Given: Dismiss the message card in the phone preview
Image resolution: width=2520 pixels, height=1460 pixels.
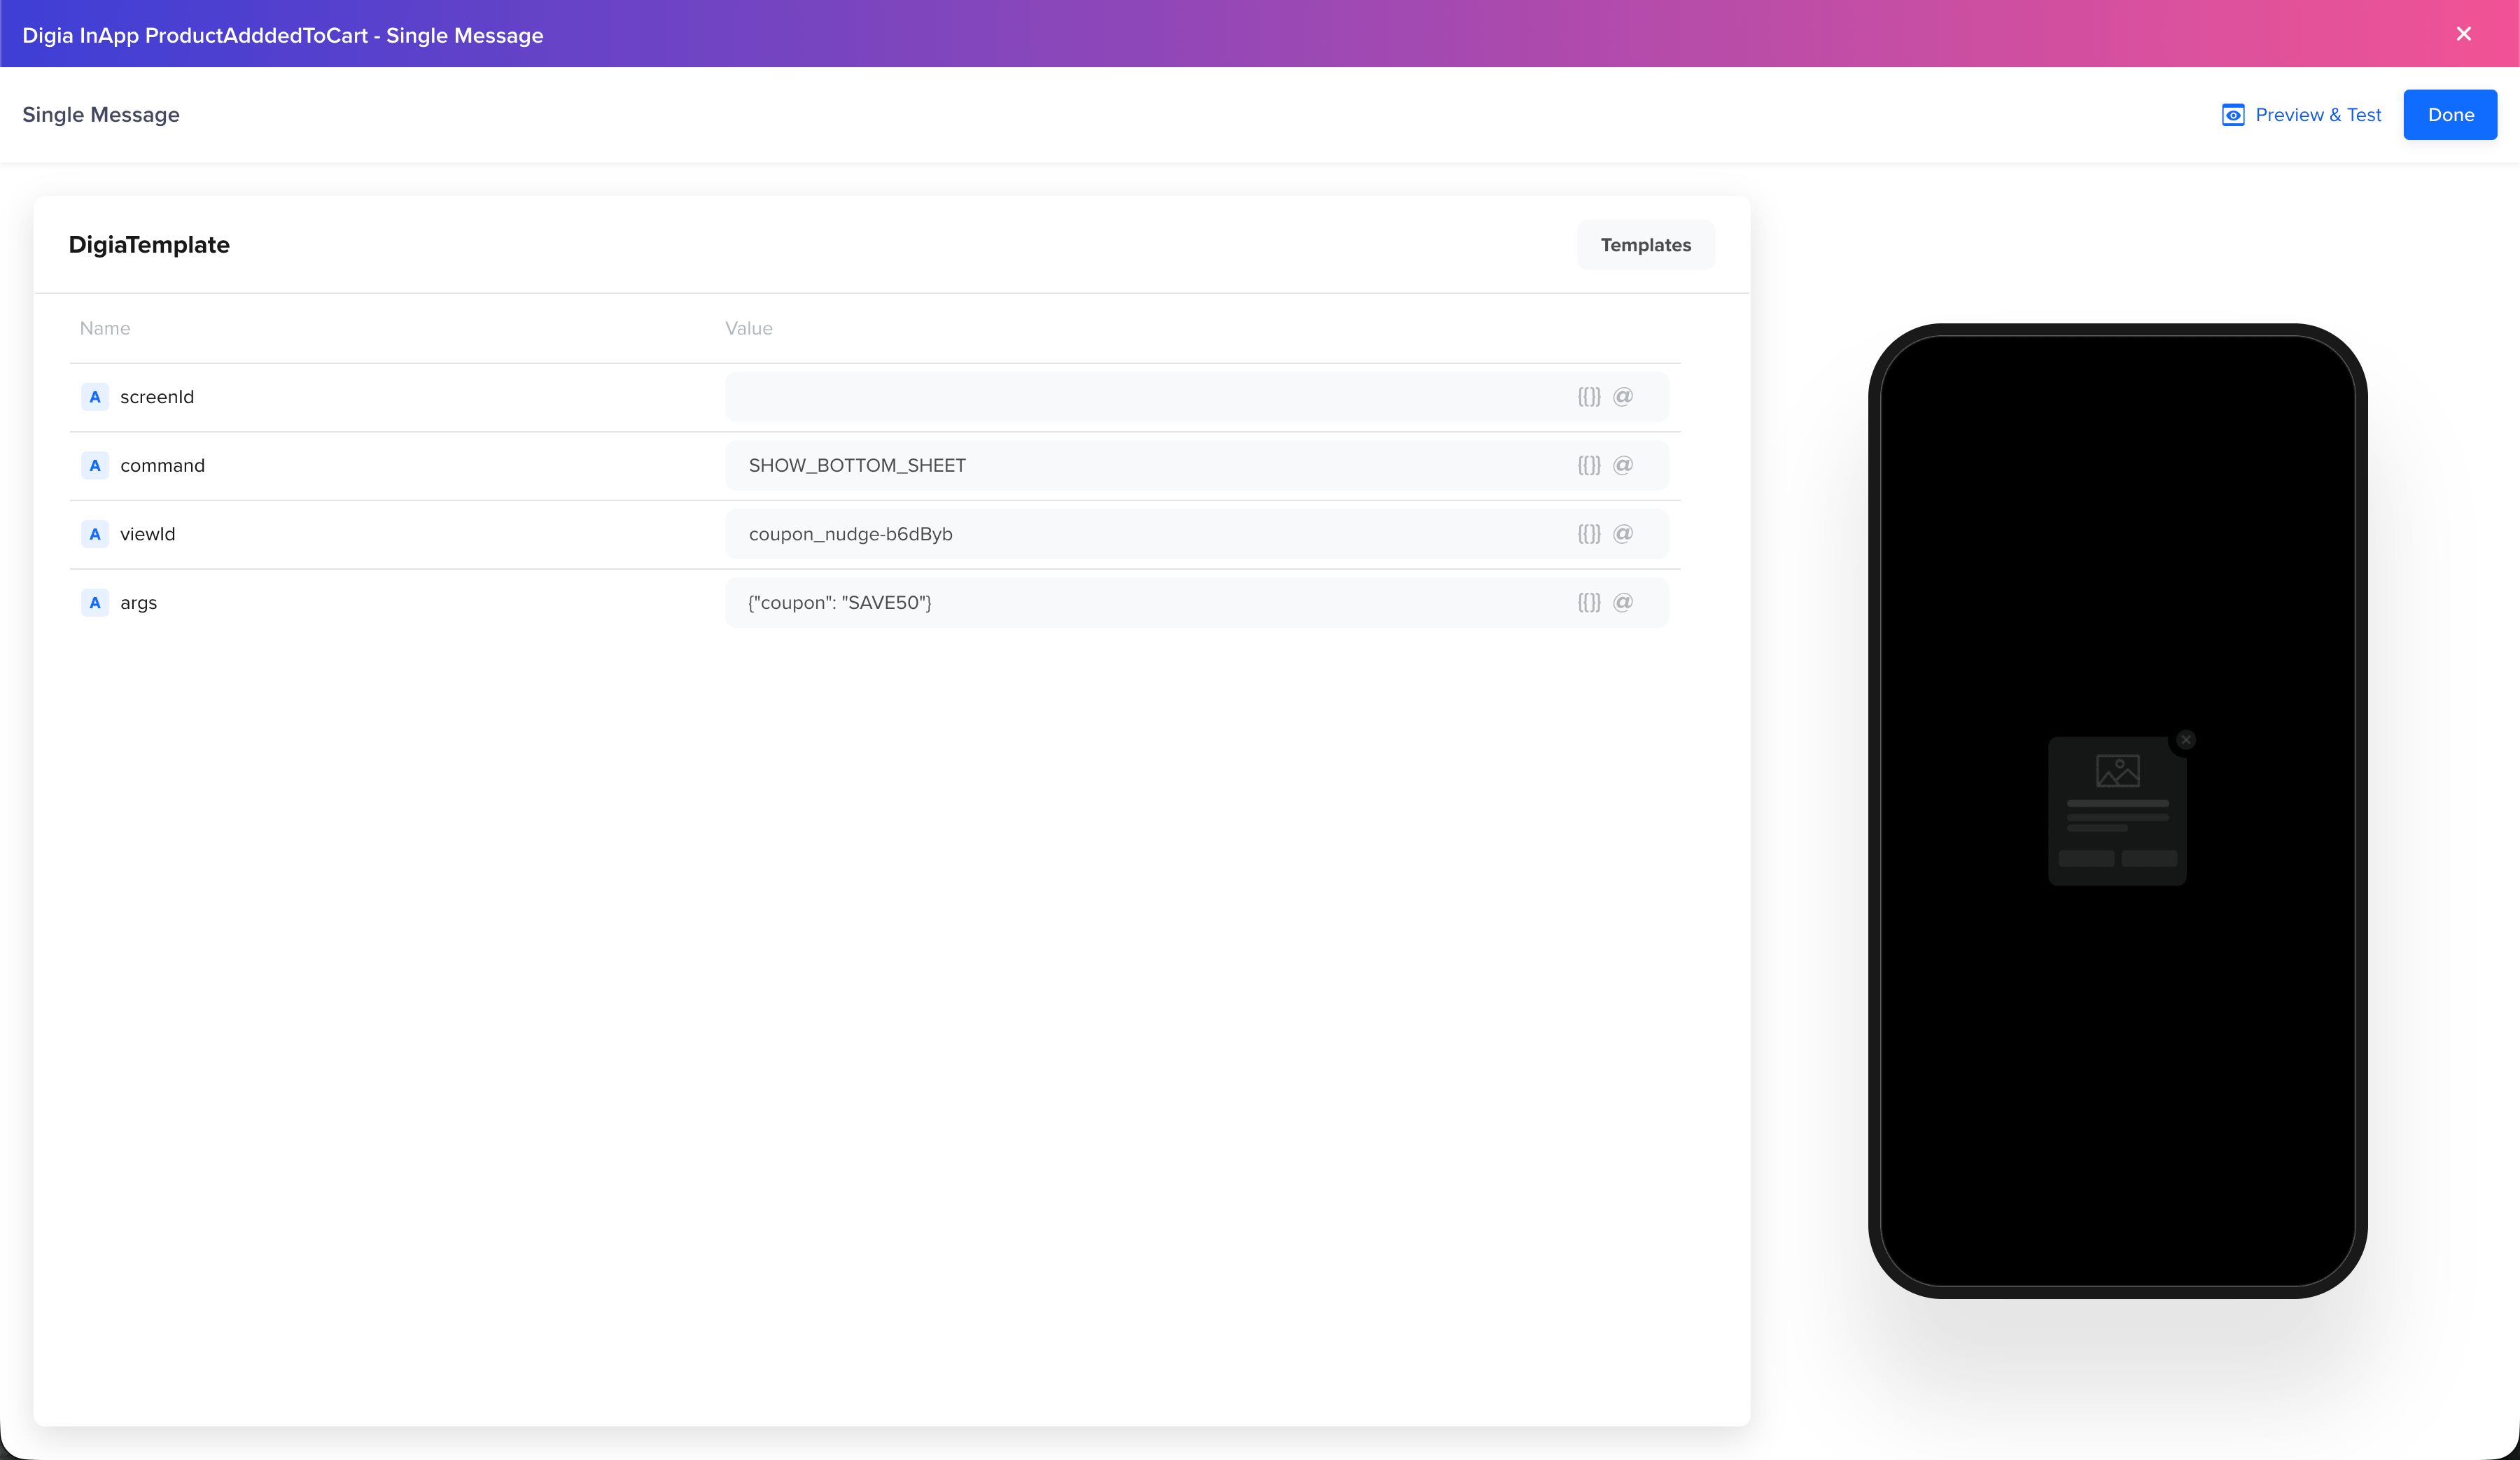Looking at the screenshot, I should click(2186, 739).
